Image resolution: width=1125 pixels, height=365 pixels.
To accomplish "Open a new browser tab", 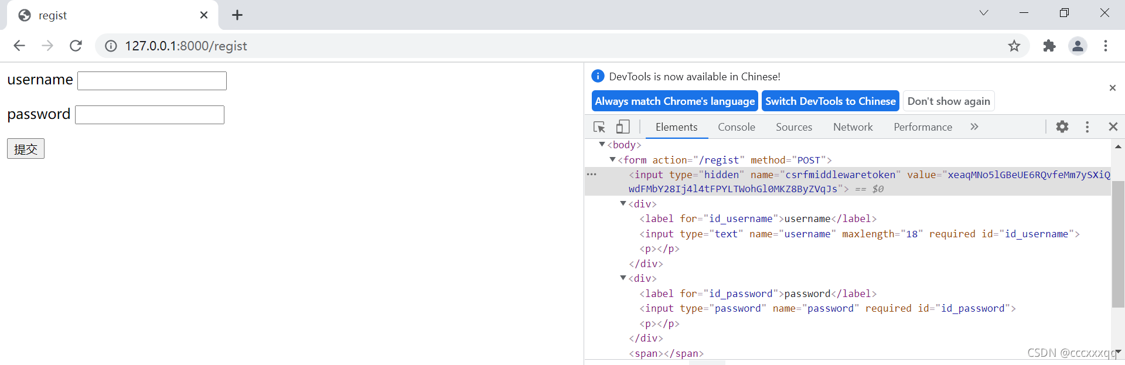I will click(x=237, y=15).
